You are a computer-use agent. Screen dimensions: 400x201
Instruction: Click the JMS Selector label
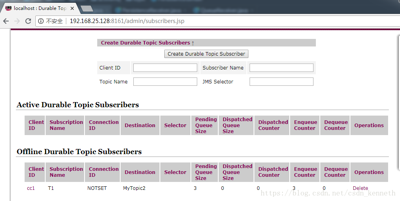point(218,82)
